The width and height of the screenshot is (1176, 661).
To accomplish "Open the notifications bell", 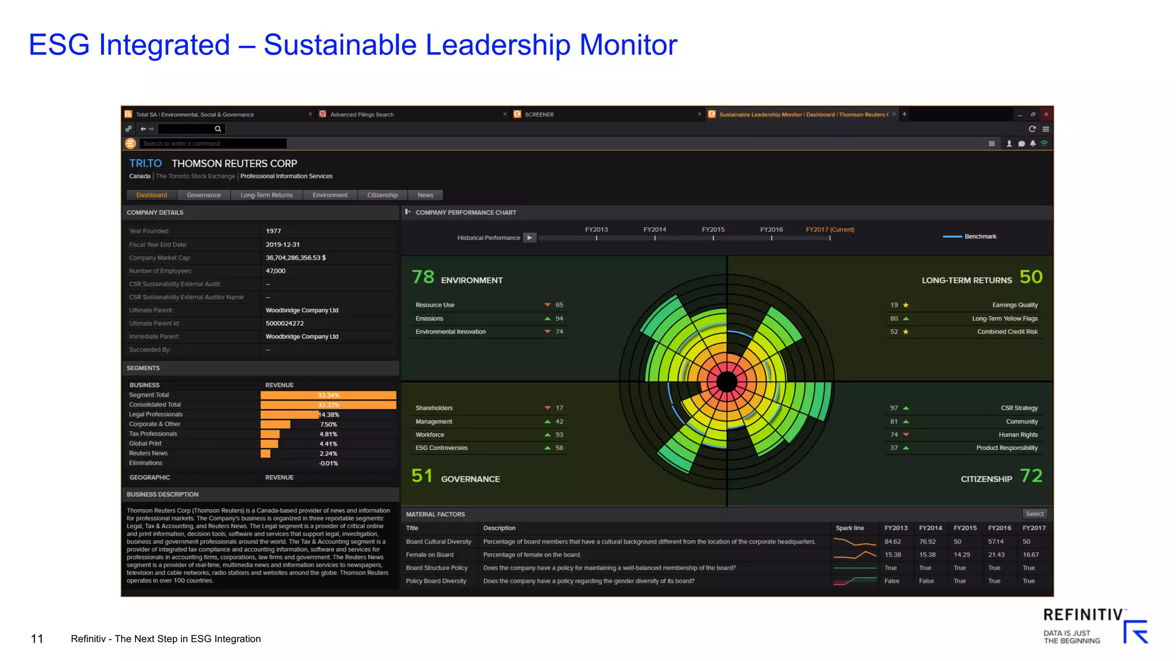I will tap(1032, 143).
